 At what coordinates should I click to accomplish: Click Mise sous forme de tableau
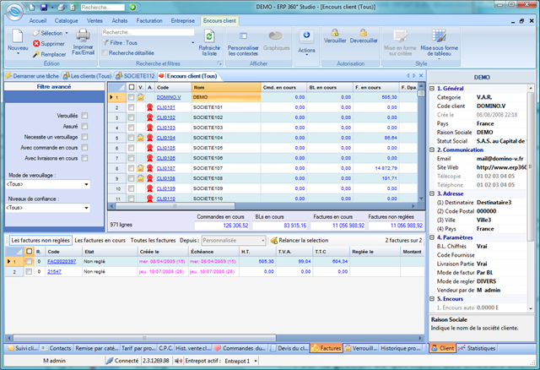point(439,43)
